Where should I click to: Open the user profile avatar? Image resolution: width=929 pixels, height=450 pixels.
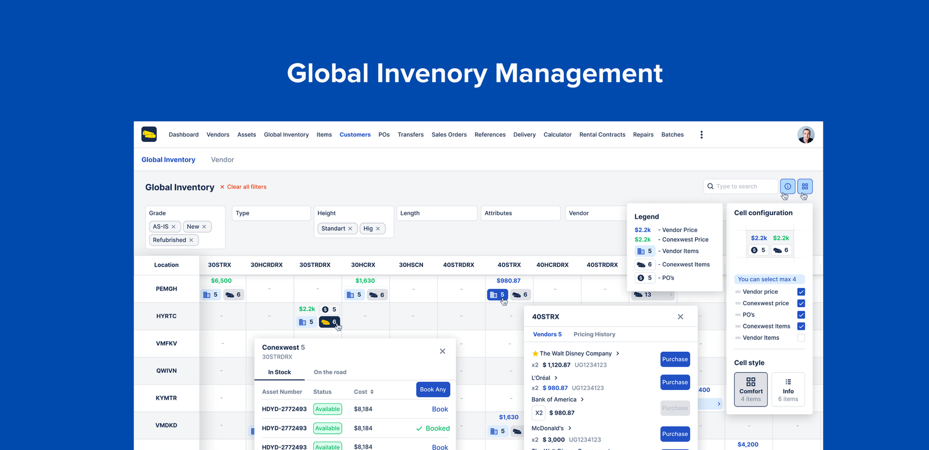click(806, 135)
